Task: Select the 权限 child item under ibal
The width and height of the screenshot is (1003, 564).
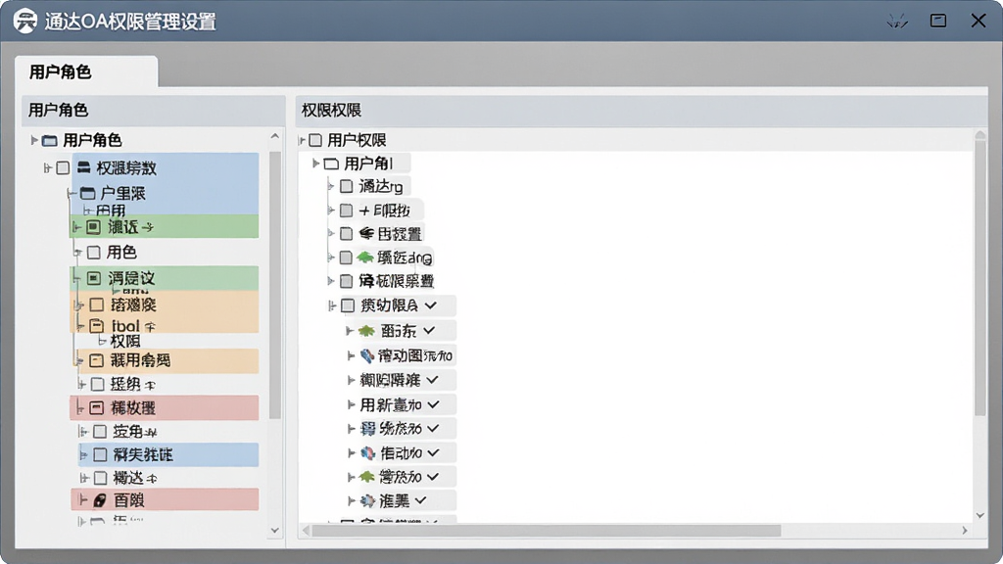Action: coord(125,341)
